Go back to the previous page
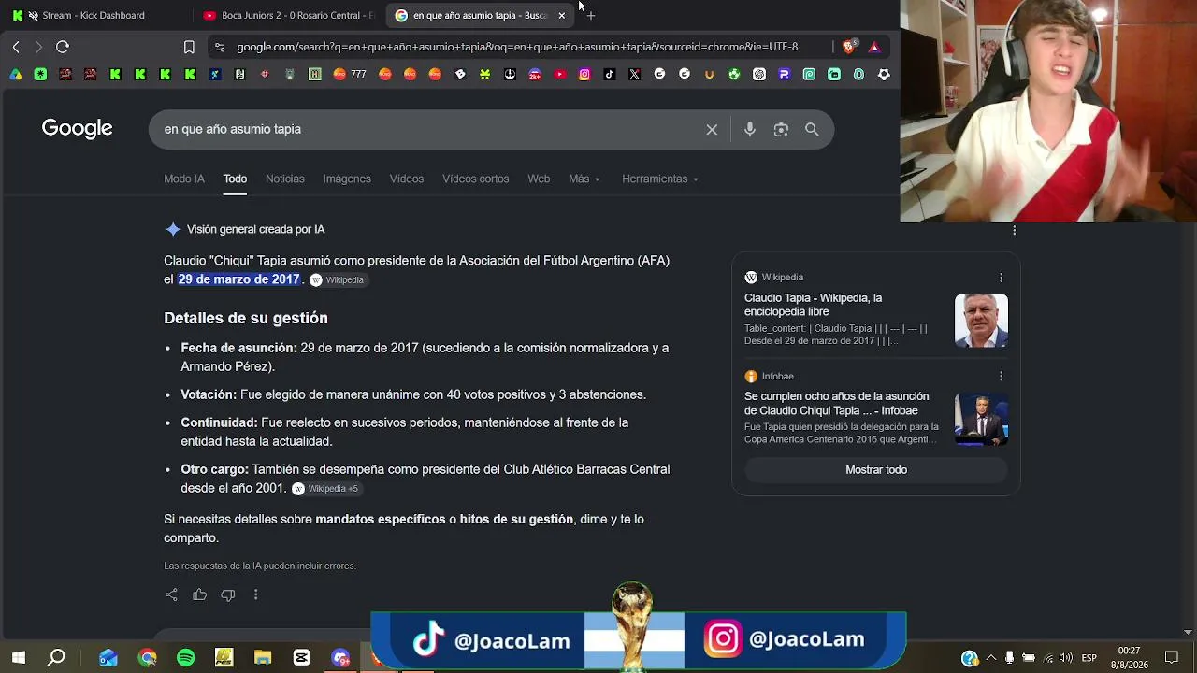 click(x=16, y=47)
